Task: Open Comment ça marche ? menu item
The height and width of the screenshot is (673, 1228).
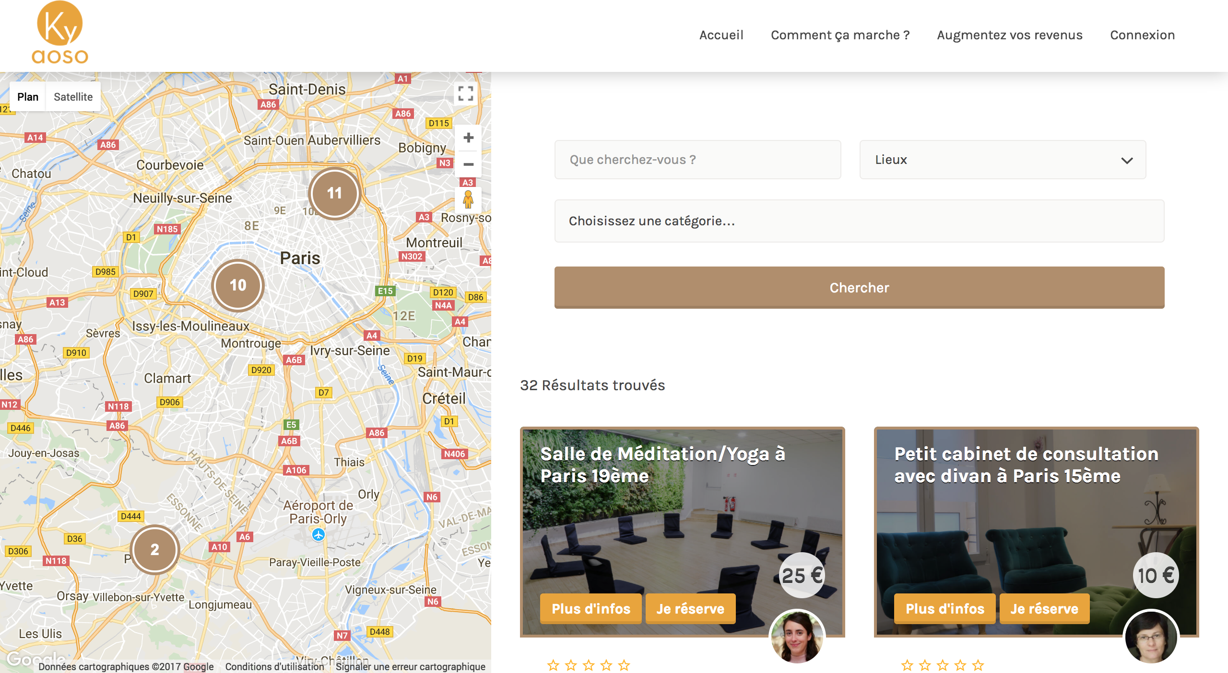Action: click(x=840, y=35)
